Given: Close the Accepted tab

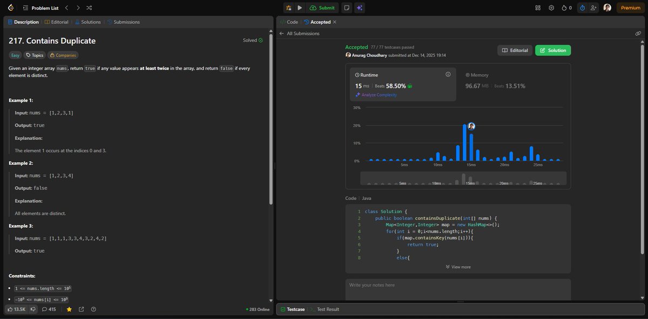Looking at the screenshot, I should pyautogui.click(x=335, y=22).
